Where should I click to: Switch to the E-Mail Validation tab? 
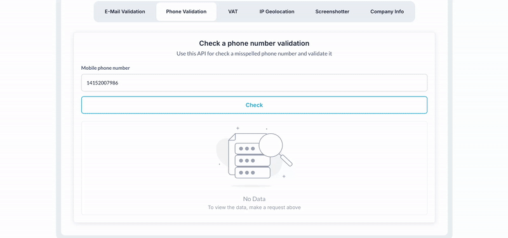124,11
